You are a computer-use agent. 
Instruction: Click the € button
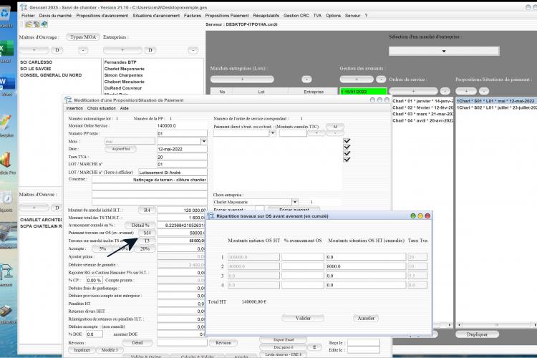[x=314, y=347]
